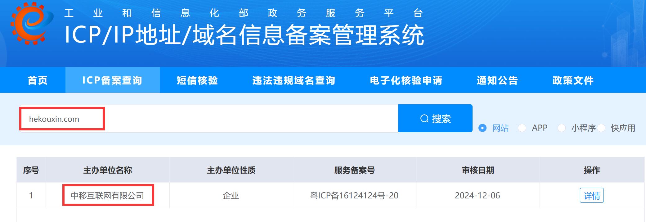Select the 快应用 radio button

601,128
